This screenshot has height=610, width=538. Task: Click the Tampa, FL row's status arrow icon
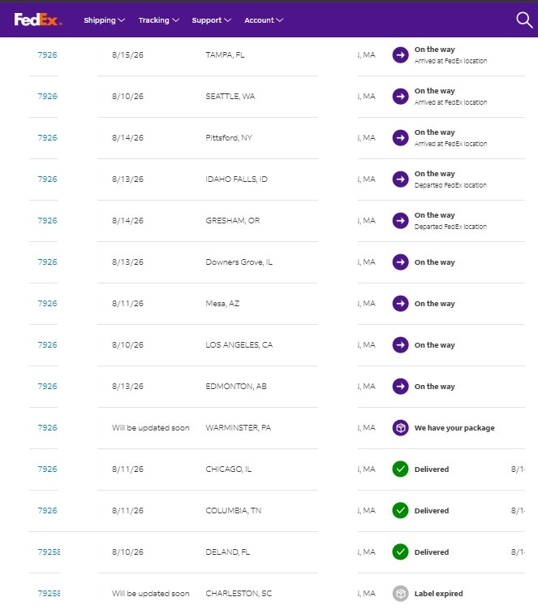coord(400,55)
